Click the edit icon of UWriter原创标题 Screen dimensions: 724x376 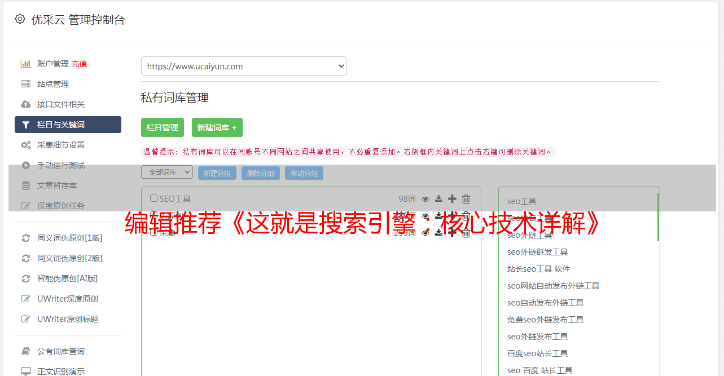tap(26, 319)
